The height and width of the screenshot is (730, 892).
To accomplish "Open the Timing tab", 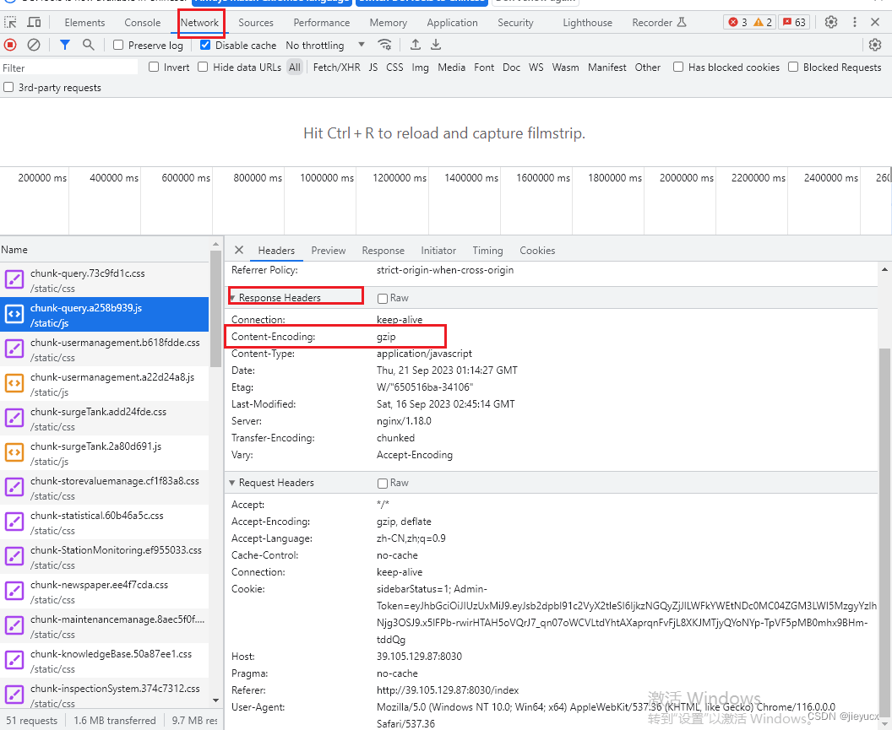I will 487,251.
